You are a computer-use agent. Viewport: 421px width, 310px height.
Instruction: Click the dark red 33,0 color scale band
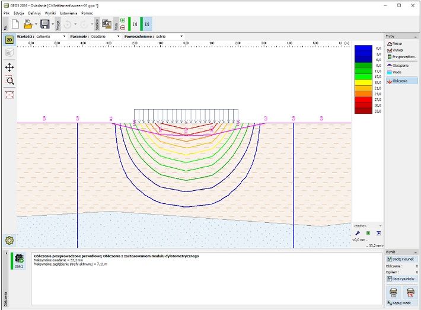363,111
